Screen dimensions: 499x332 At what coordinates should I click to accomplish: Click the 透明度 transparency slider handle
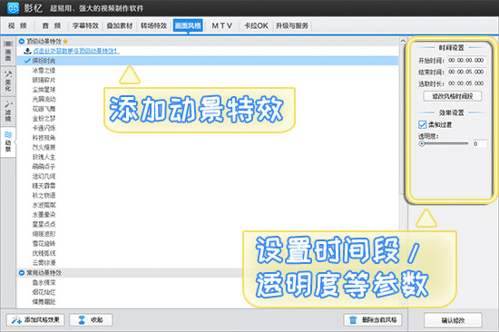point(422,144)
